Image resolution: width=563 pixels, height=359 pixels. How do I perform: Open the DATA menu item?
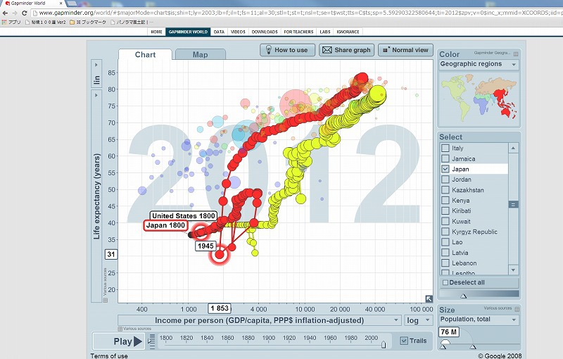point(219,32)
